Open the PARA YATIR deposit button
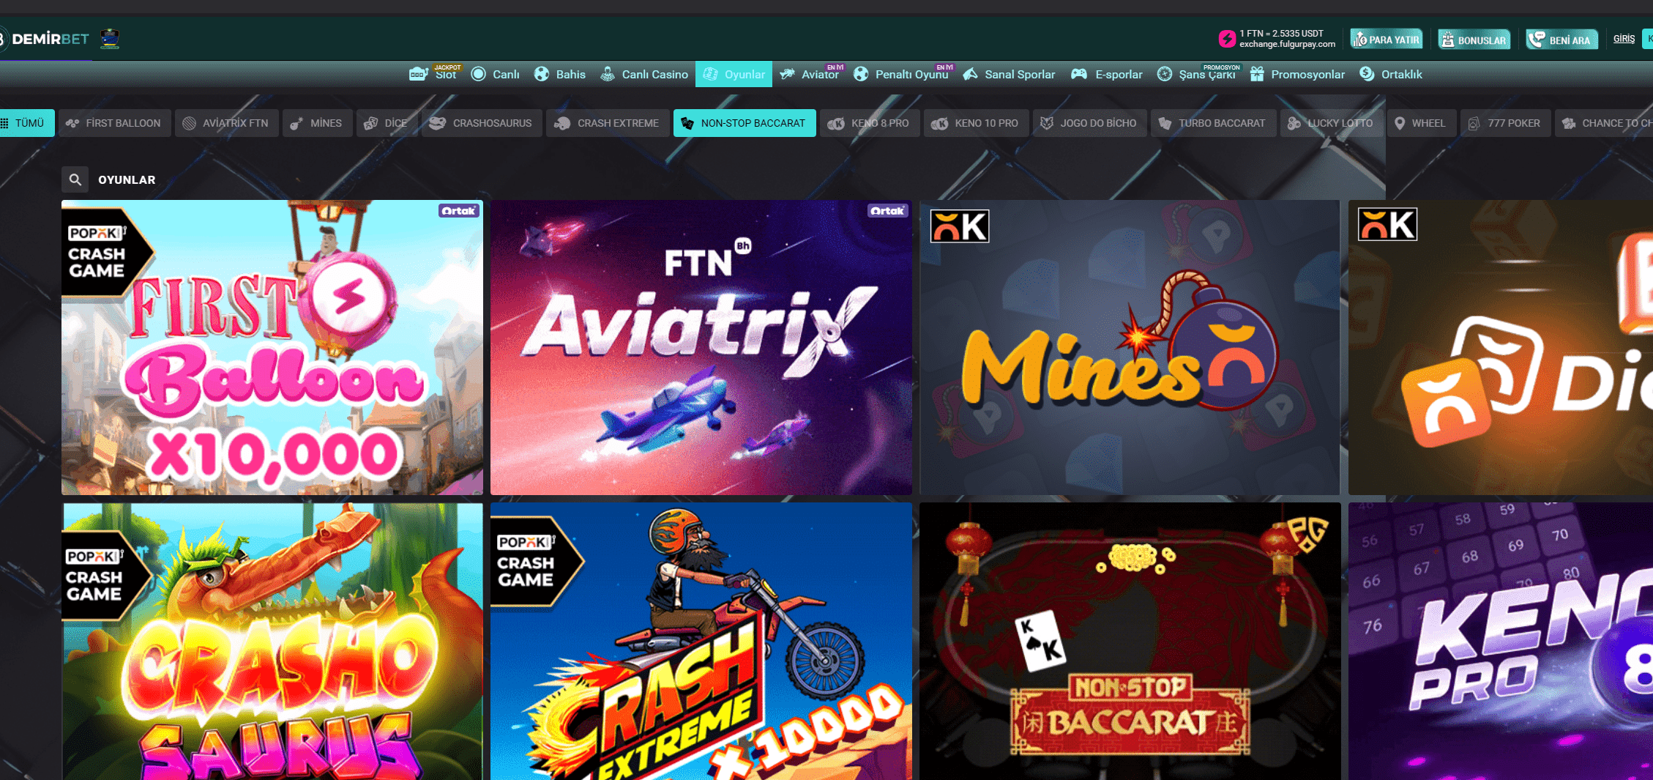This screenshot has width=1653, height=780. coord(1387,40)
